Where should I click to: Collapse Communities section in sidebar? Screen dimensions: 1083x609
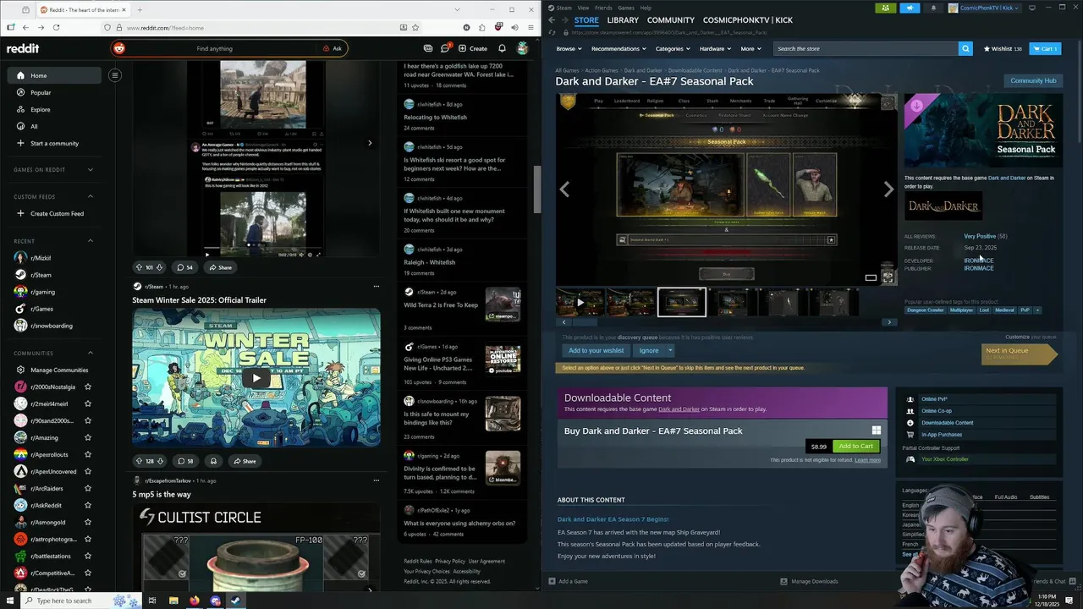[x=91, y=353]
